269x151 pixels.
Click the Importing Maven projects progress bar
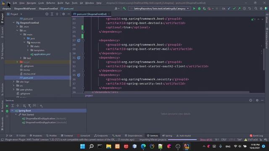point(182,140)
